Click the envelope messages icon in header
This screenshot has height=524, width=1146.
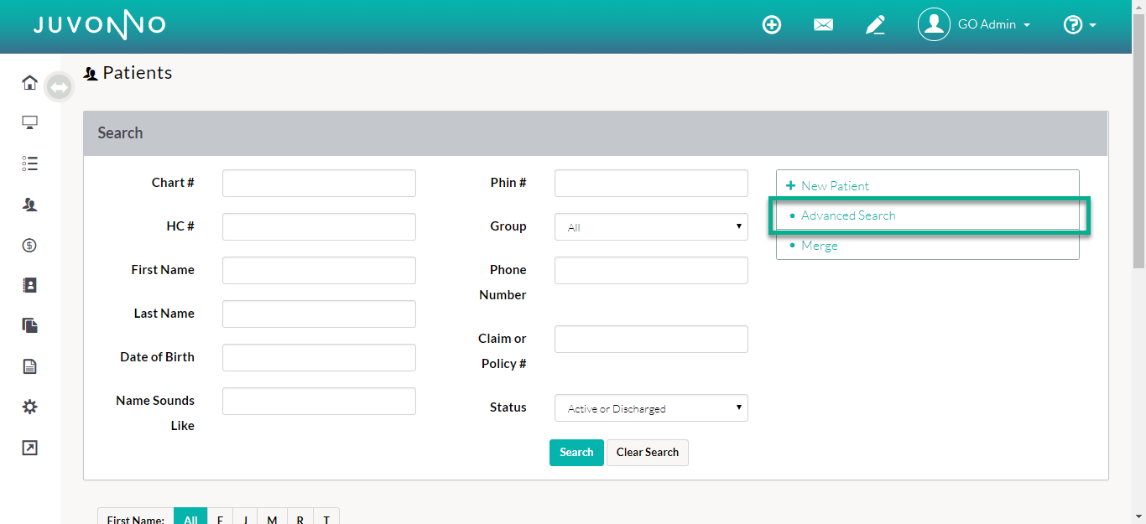click(823, 25)
